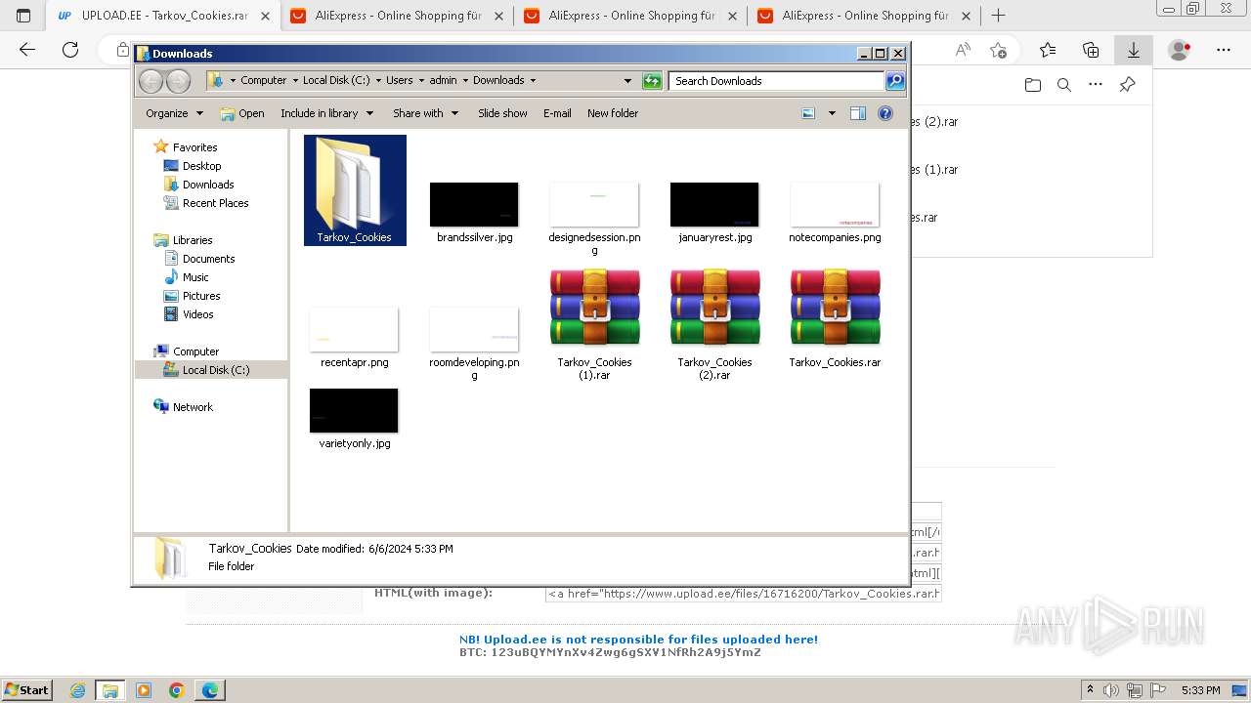Viewport: 1251px width, 703px height.
Task: Open the Organize menu
Action: tap(174, 113)
